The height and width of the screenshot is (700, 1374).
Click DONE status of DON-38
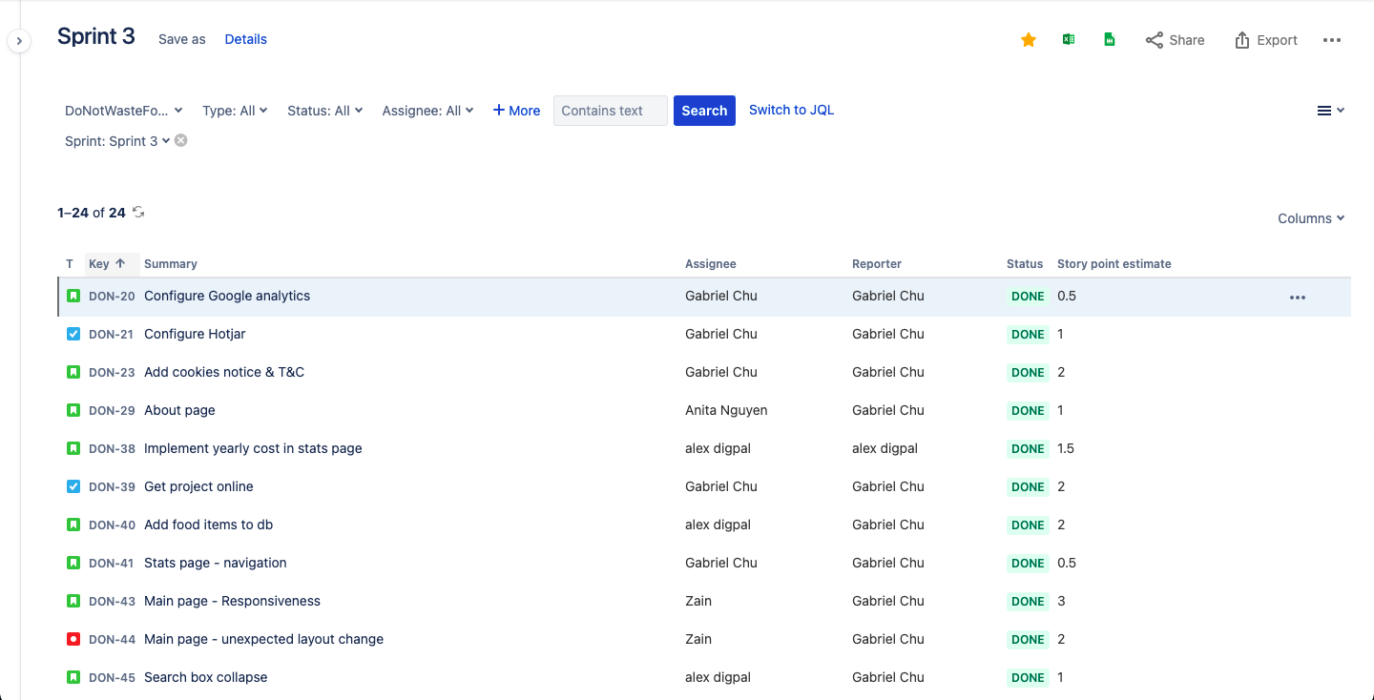click(1028, 449)
